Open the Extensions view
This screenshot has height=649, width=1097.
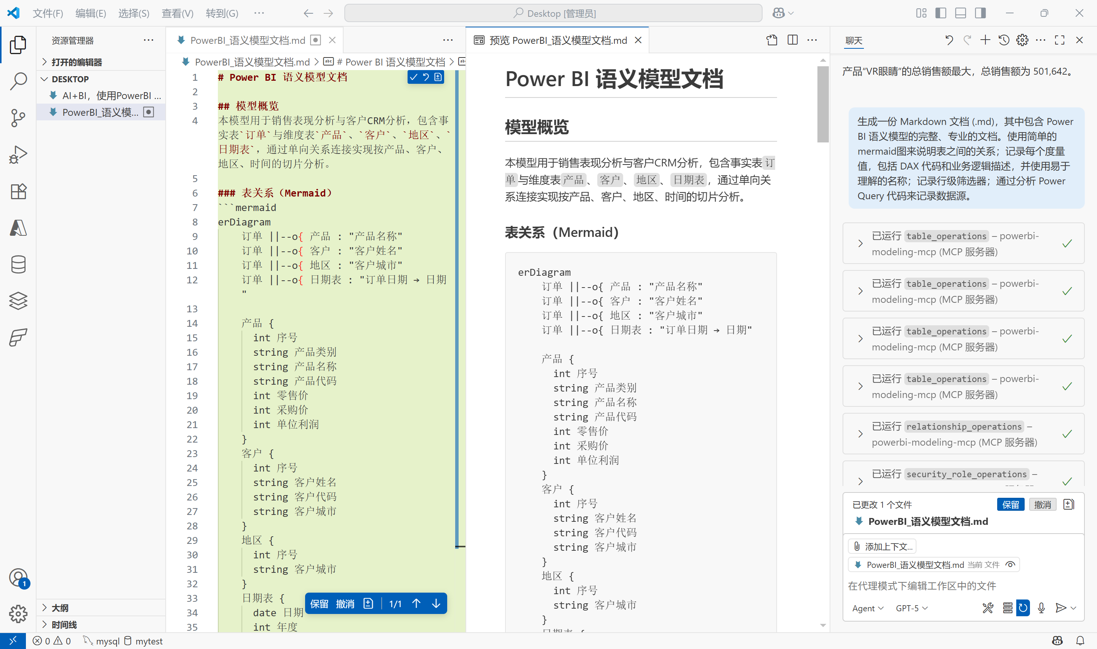pyautogui.click(x=18, y=191)
